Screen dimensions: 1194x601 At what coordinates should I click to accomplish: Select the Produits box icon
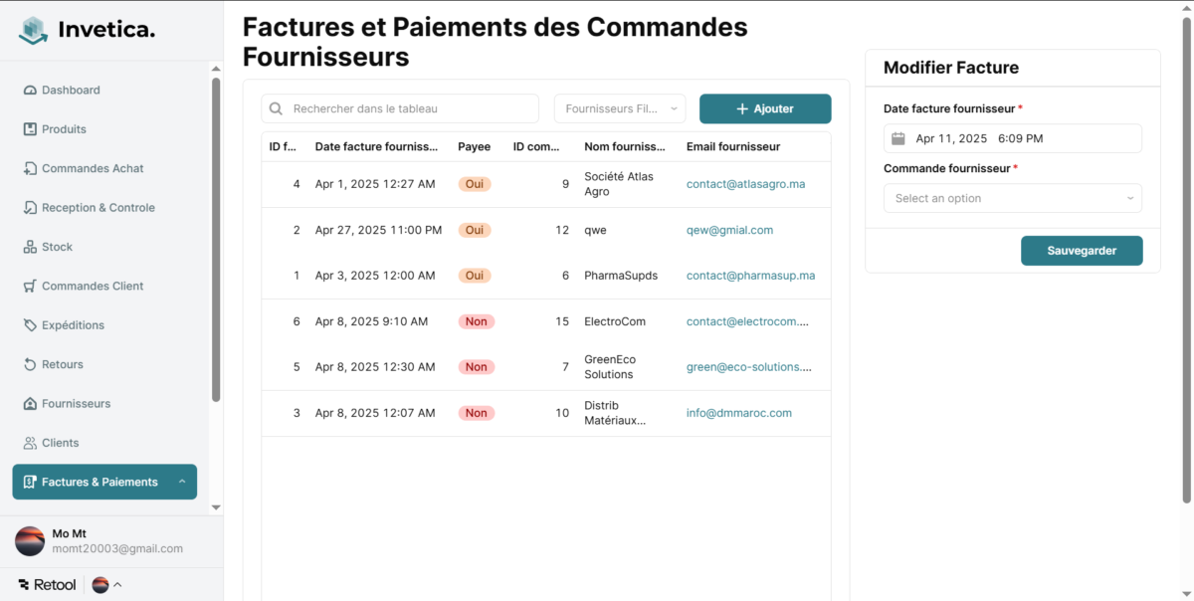[x=30, y=129]
